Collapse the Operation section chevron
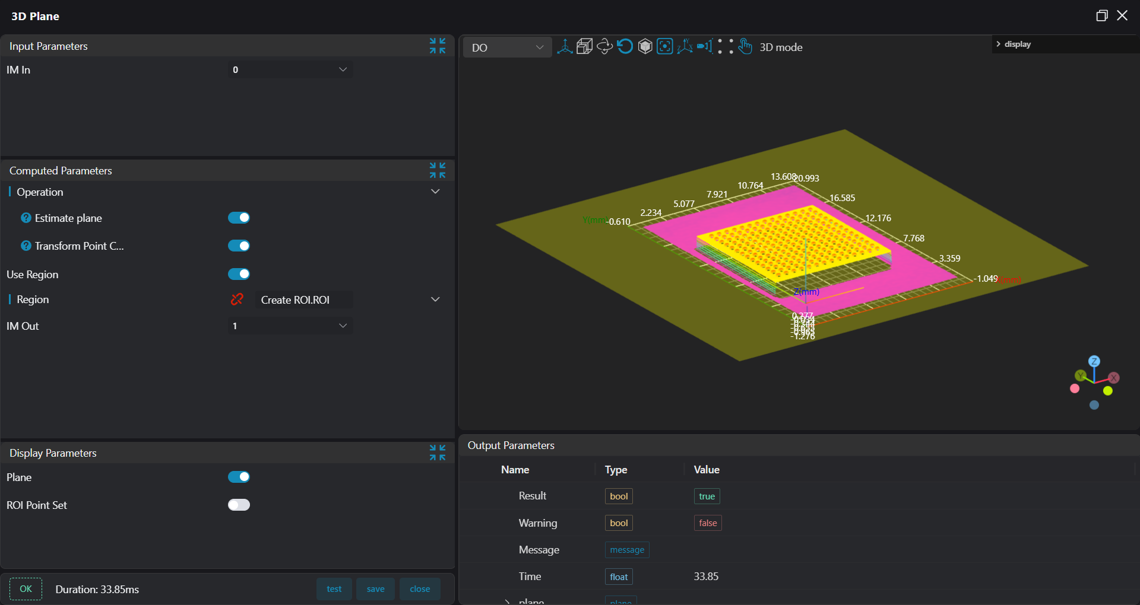 coord(435,192)
